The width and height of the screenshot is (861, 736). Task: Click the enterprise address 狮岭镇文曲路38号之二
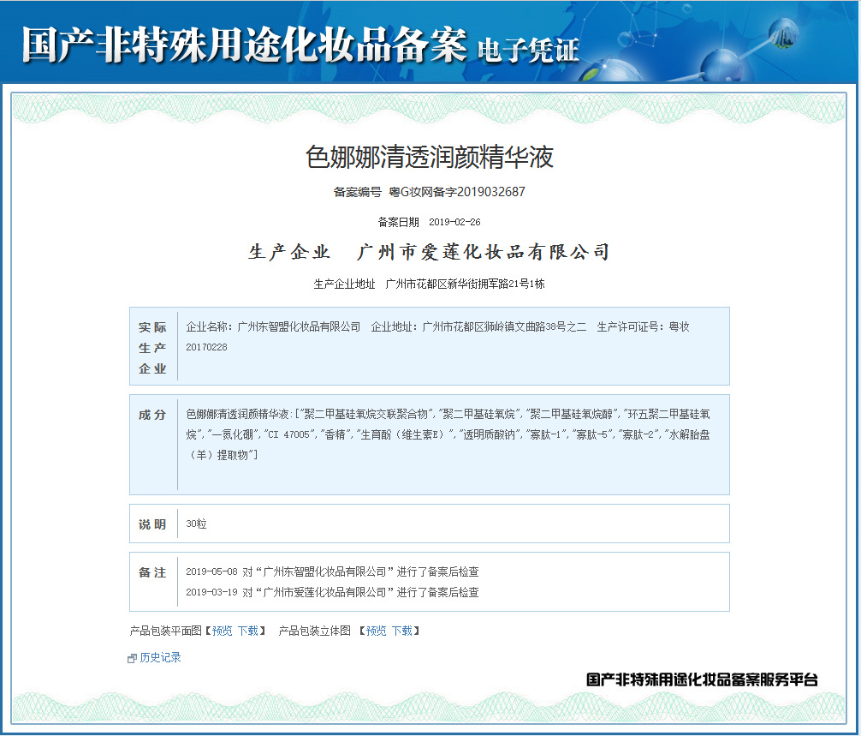click(536, 327)
